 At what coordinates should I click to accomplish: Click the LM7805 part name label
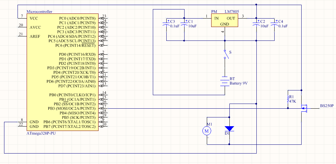click(232, 11)
